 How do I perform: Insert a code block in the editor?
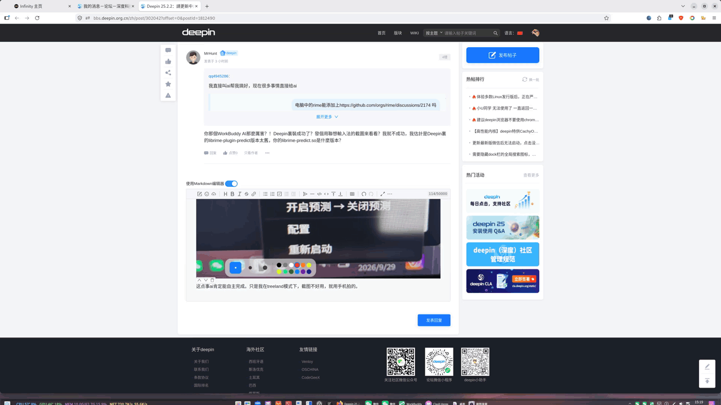click(x=319, y=194)
